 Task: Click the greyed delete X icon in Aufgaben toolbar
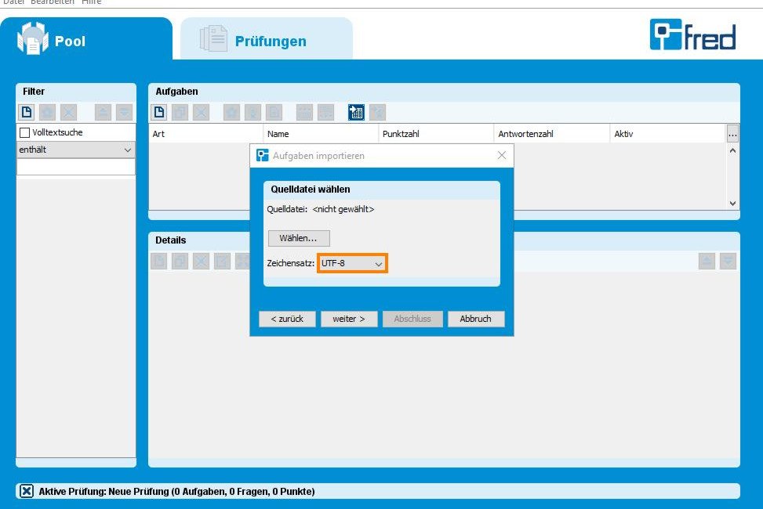201,112
